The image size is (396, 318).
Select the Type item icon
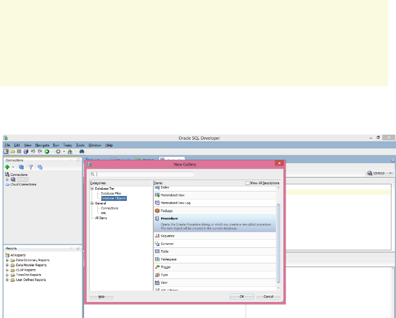[157, 275]
